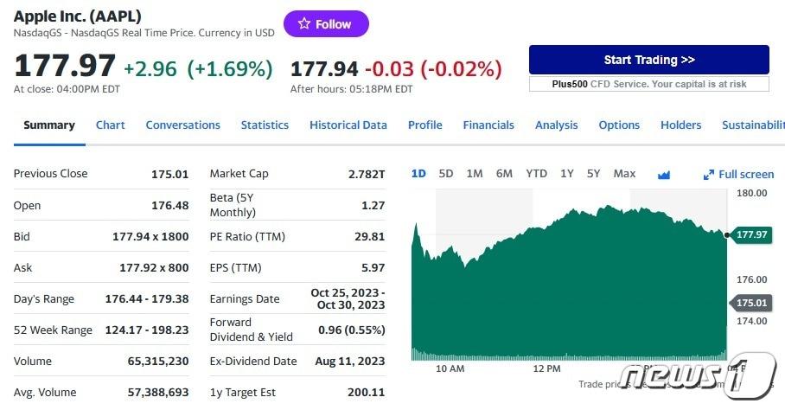Viewport: 785px width, 410px height.
Task: Show the 1Y chart range
Action: pos(567,174)
